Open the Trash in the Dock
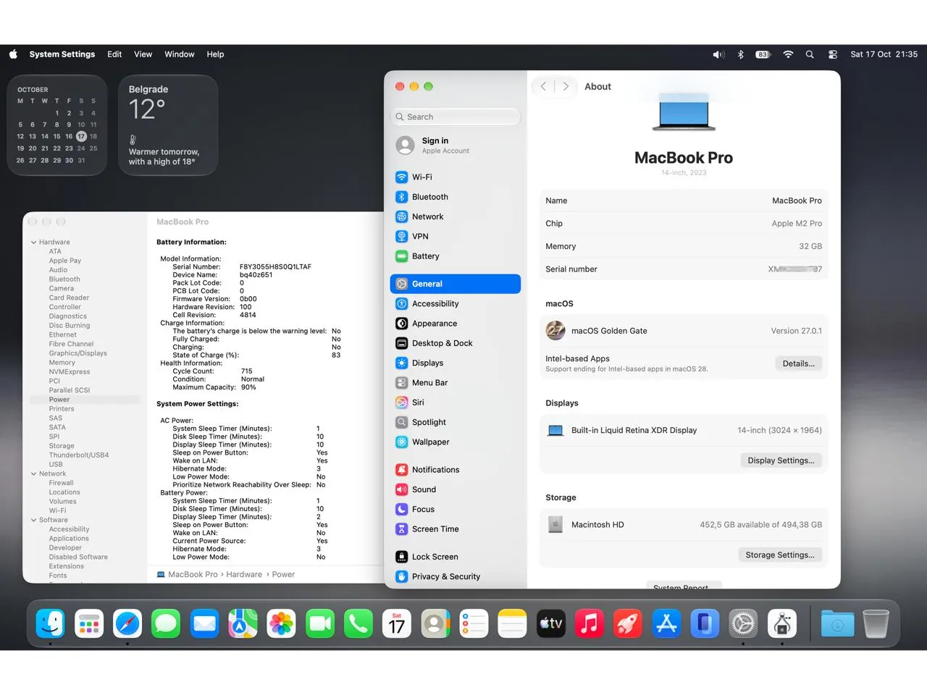The width and height of the screenshot is (927, 695). pyautogui.click(x=876, y=623)
